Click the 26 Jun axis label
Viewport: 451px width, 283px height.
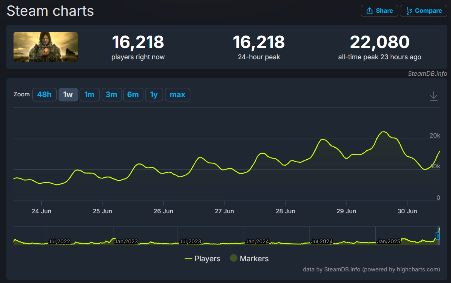point(163,211)
